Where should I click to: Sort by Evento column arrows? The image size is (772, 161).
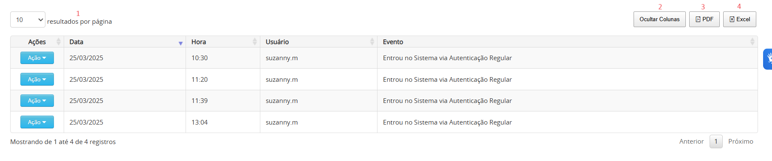click(752, 42)
